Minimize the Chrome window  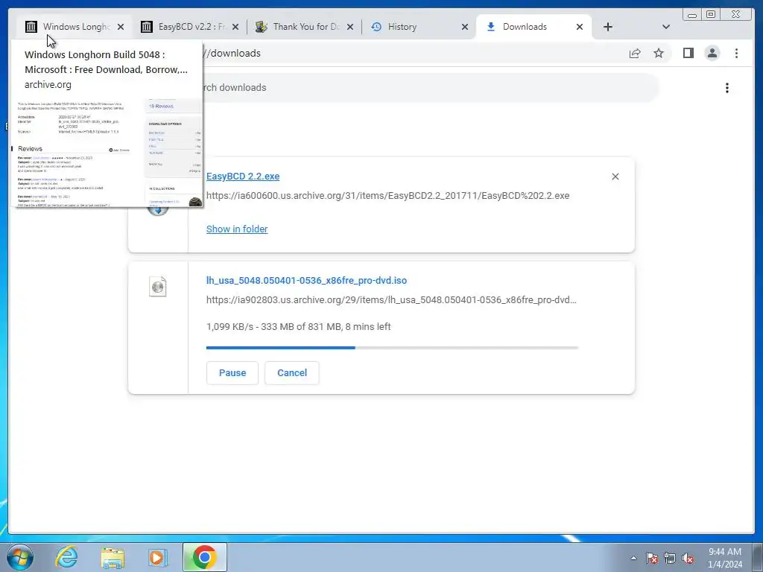tap(692, 15)
